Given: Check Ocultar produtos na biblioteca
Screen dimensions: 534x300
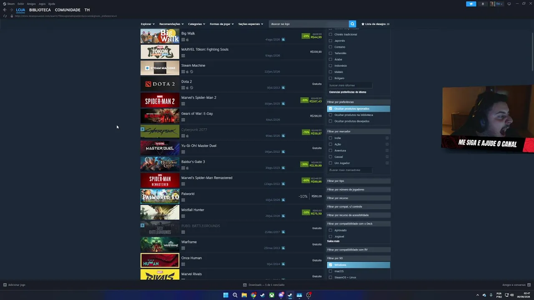Looking at the screenshot, I should tap(330, 115).
